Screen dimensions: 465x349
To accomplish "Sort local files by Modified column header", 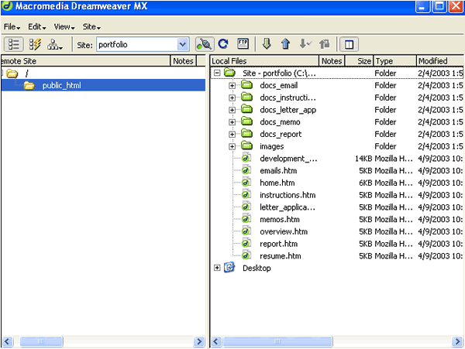I will click(x=439, y=61).
